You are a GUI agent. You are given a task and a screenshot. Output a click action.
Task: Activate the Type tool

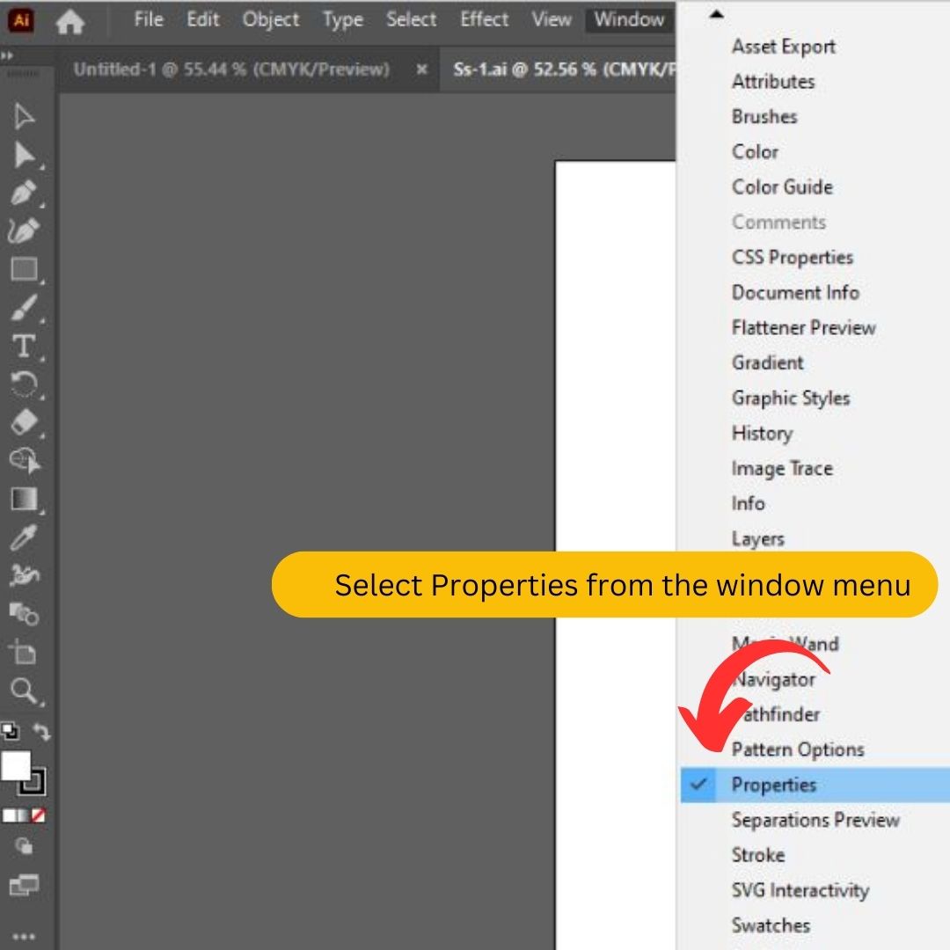coord(24,347)
